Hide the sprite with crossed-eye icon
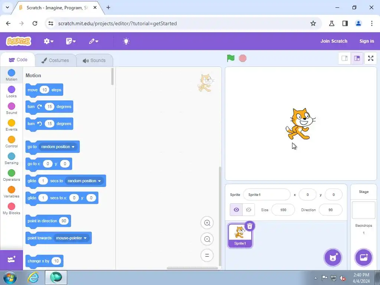This screenshot has height=285, width=380. click(249, 210)
